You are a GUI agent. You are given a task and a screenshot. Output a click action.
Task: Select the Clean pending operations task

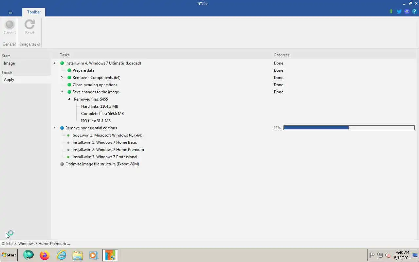pyautogui.click(x=95, y=85)
